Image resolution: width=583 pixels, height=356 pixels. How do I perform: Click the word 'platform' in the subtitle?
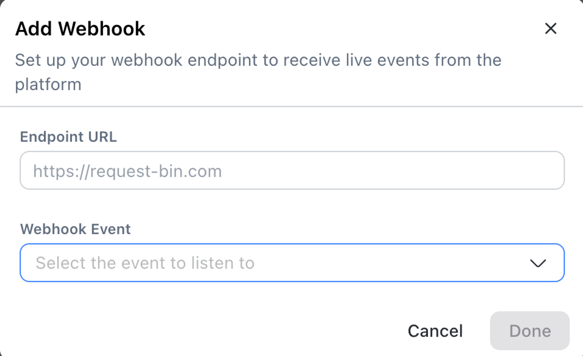[48, 84]
